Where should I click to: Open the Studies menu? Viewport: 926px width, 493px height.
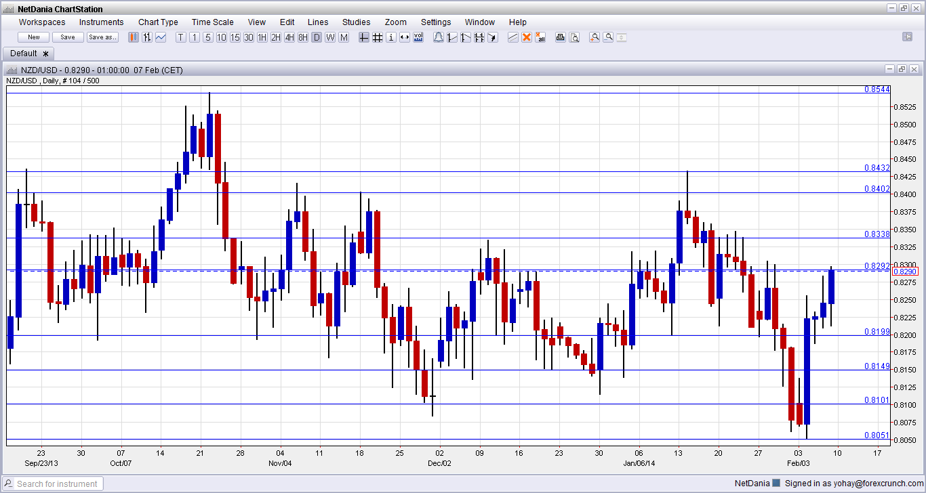point(357,22)
